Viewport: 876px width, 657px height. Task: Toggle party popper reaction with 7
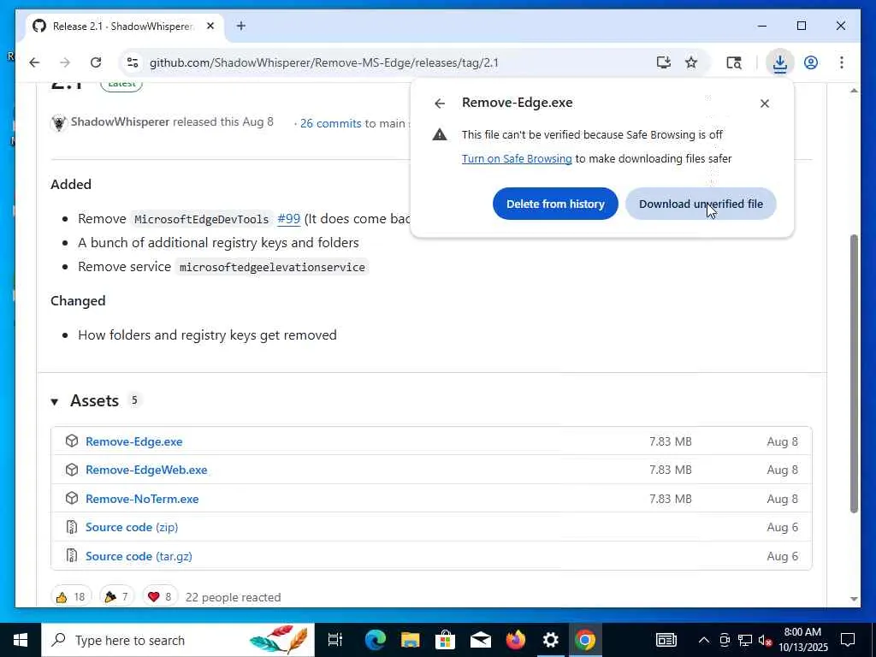click(116, 596)
